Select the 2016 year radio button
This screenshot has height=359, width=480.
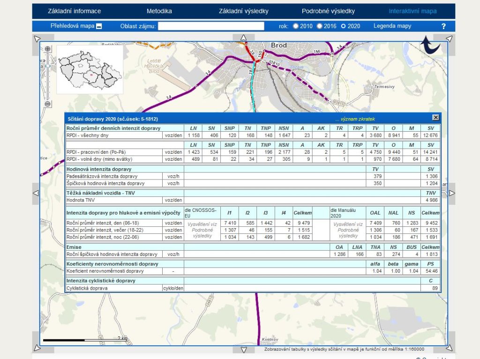point(320,26)
